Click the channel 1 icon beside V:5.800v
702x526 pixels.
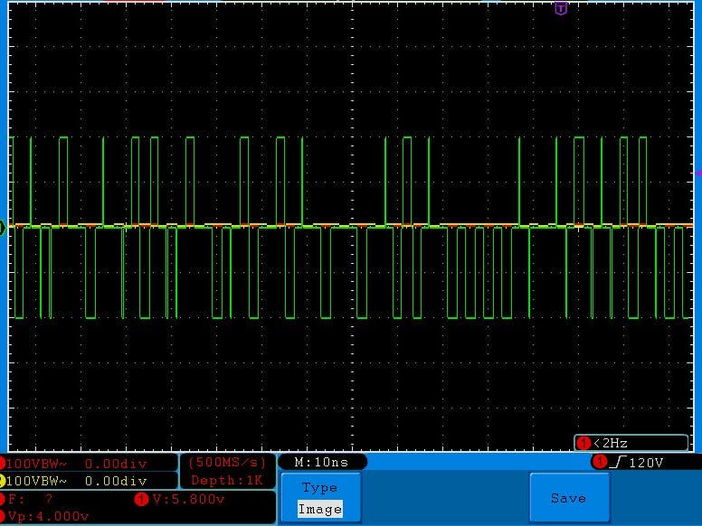(x=141, y=499)
